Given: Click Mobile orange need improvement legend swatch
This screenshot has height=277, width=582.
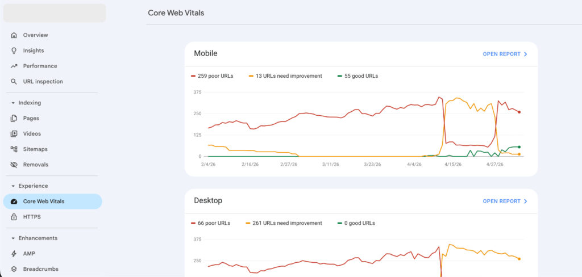Looking at the screenshot, I should pyautogui.click(x=251, y=76).
